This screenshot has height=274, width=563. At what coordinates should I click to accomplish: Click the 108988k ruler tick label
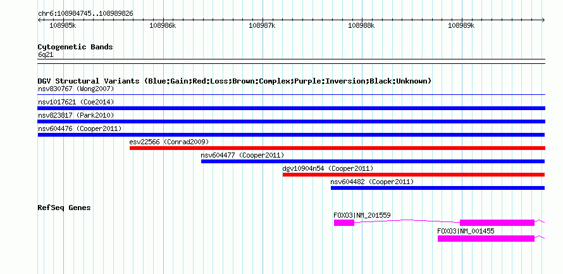coord(362,25)
